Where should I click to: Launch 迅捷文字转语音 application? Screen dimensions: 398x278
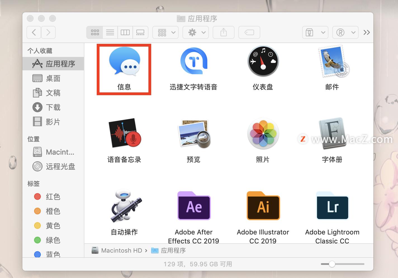coord(193,61)
